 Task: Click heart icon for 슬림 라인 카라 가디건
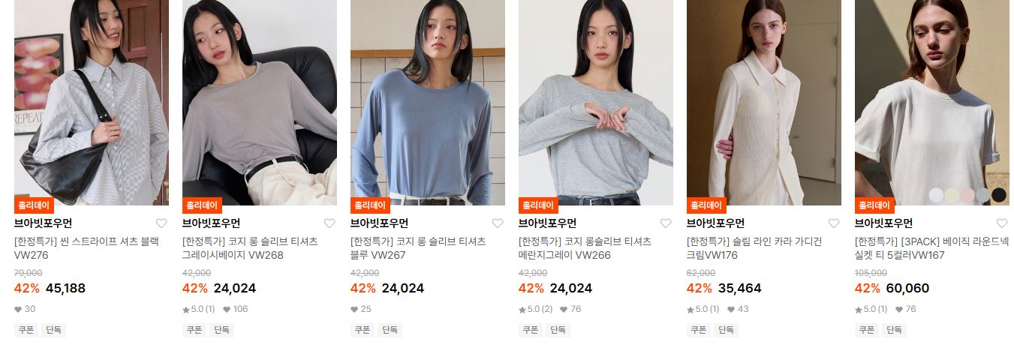(x=834, y=223)
